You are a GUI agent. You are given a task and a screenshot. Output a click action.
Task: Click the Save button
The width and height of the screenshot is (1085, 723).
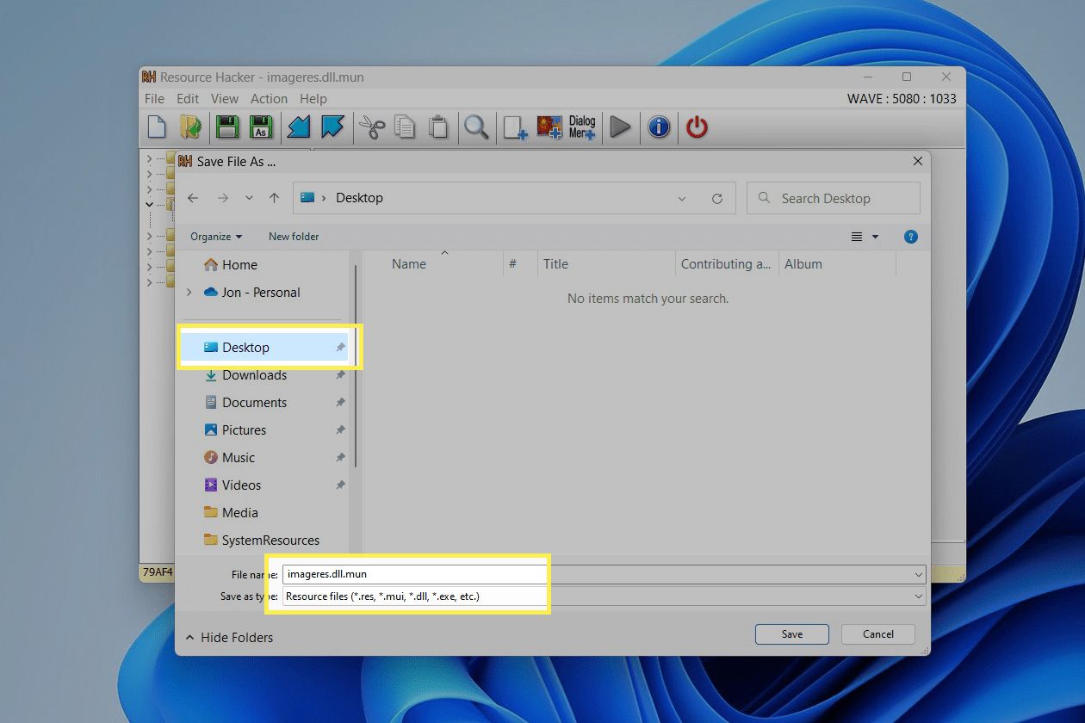tap(792, 634)
